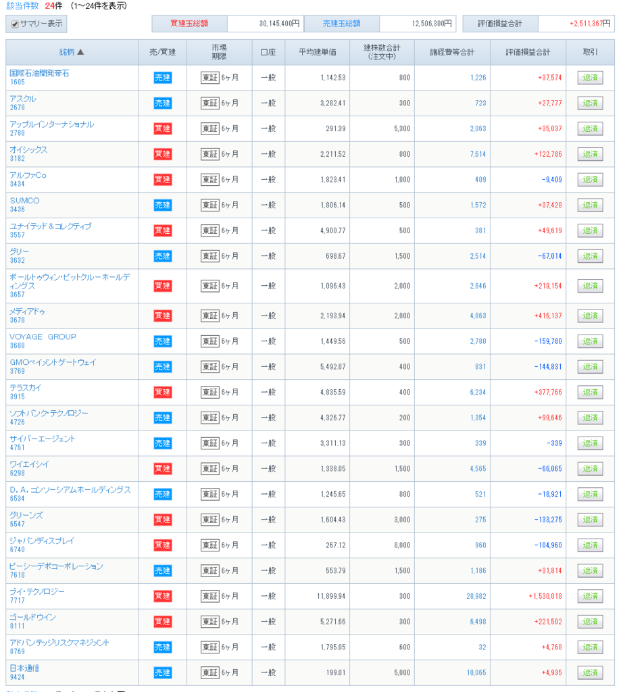Open アスクル stock link

(23, 99)
